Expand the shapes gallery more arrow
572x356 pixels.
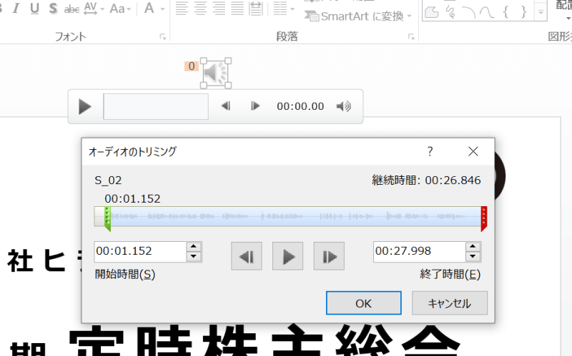point(541,13)
